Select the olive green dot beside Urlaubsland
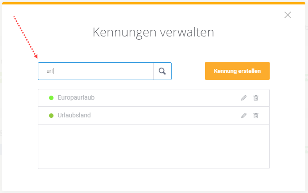This screenshot has height=193, width=308. click(x=51, y=116)
